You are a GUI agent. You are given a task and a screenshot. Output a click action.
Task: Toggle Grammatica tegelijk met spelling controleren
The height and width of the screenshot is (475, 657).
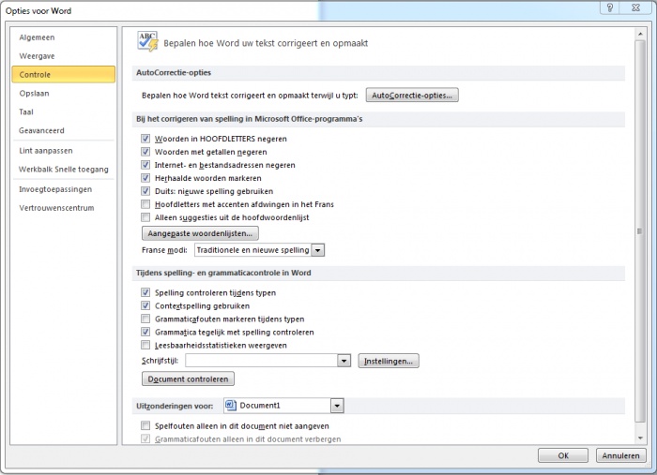tap(145, 332)
